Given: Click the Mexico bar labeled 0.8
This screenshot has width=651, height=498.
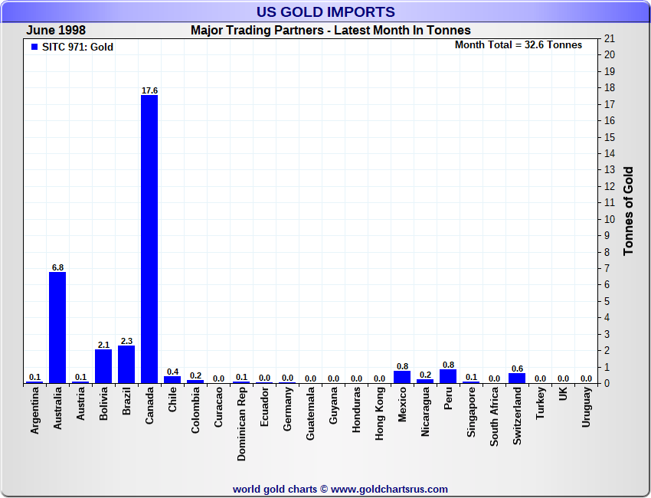Looking at the screenshot, I should (x=402, y=377).
